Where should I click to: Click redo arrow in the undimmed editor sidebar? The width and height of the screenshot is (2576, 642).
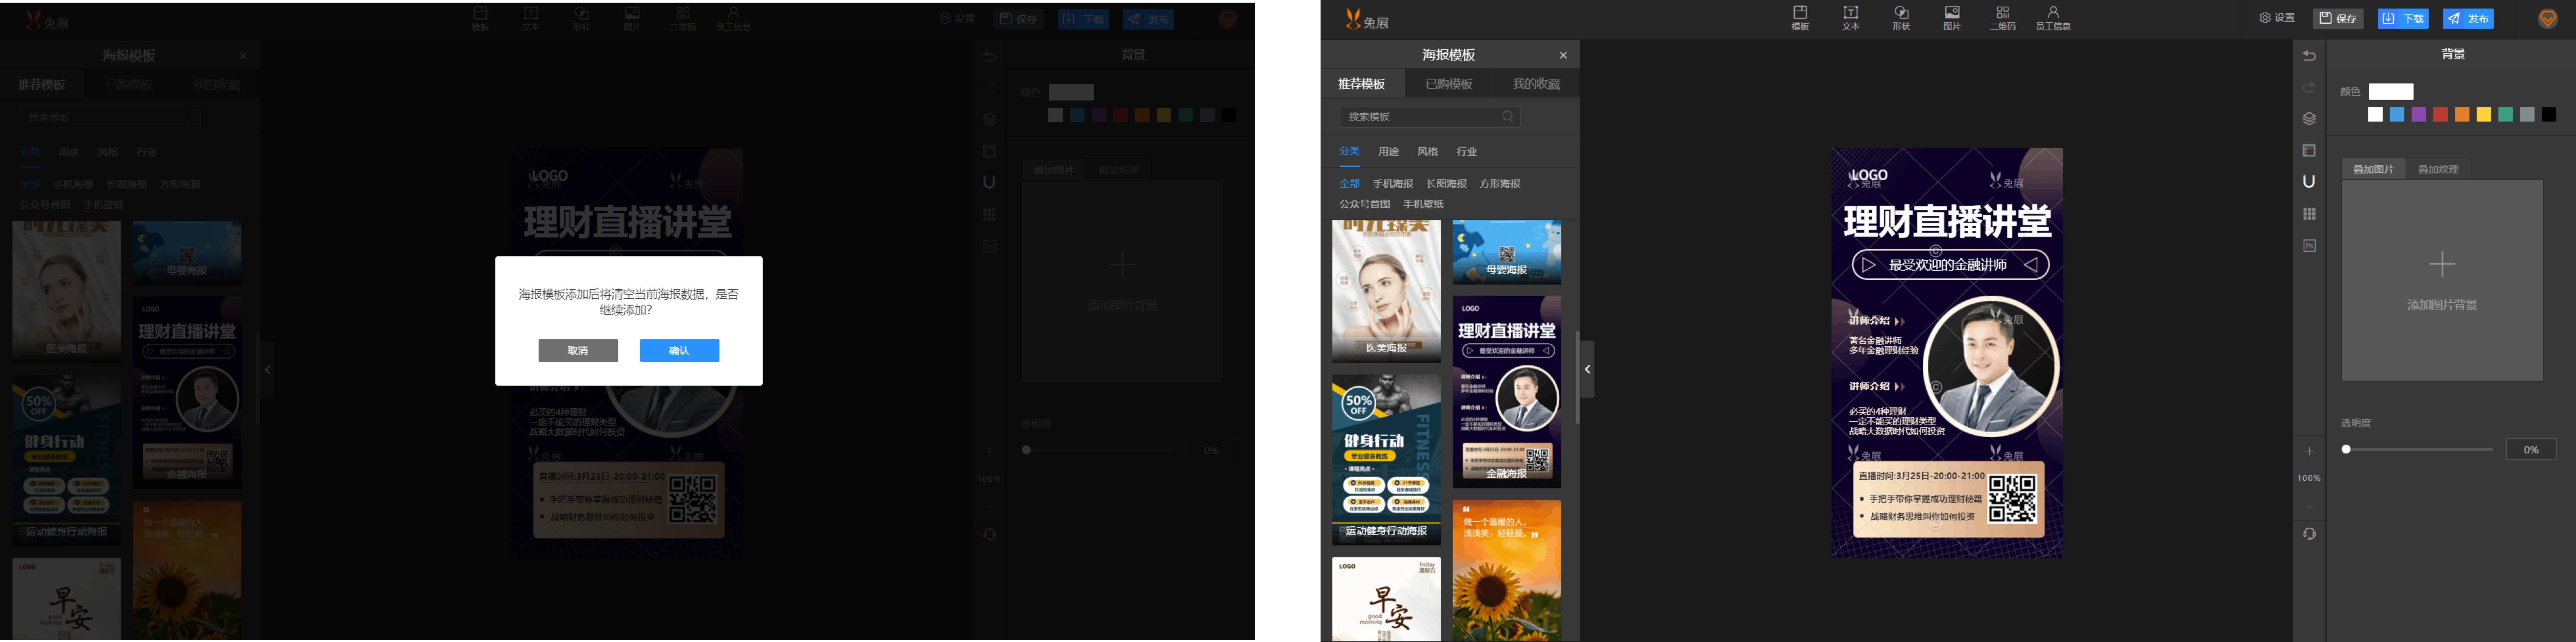tap(2309, 88)
